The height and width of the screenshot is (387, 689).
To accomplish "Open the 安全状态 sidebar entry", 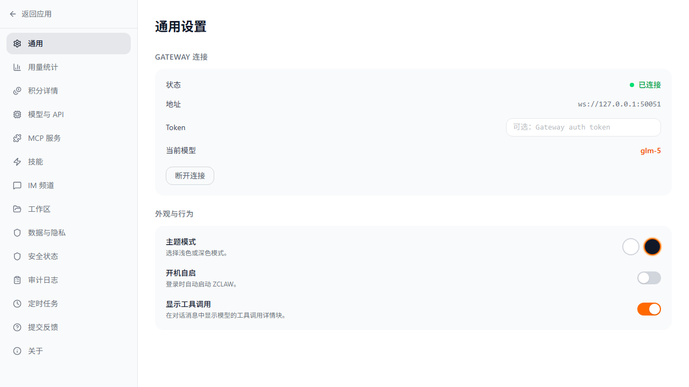I will (x=43, y=256).
